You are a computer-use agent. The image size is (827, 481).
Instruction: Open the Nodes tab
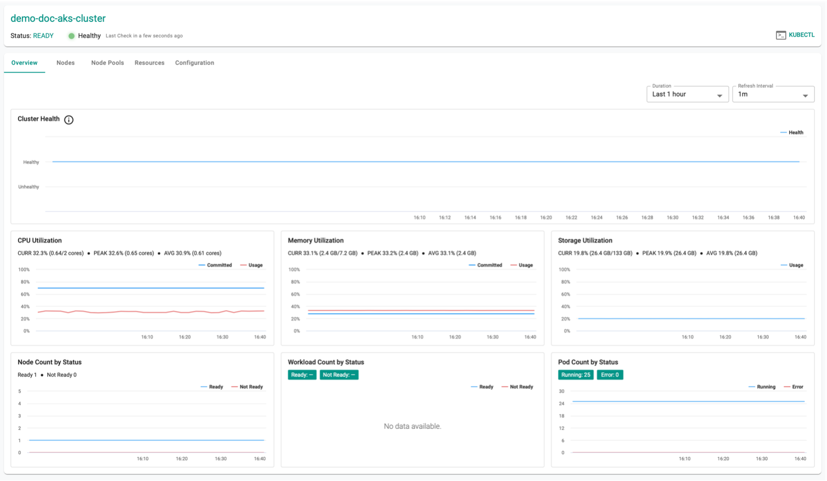coord(65,63)
